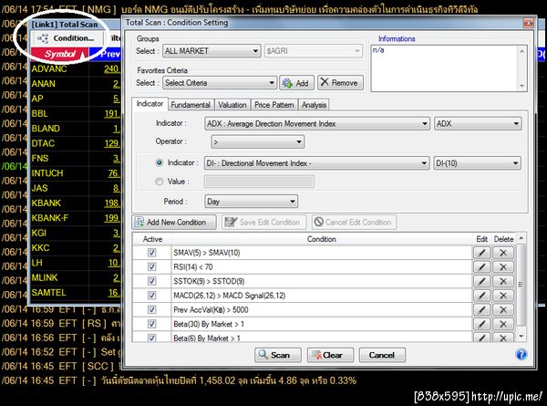Open the DI- Directional Movement Index dropdown
Viewport: 547px width, 406px height.
pos(316,163)
